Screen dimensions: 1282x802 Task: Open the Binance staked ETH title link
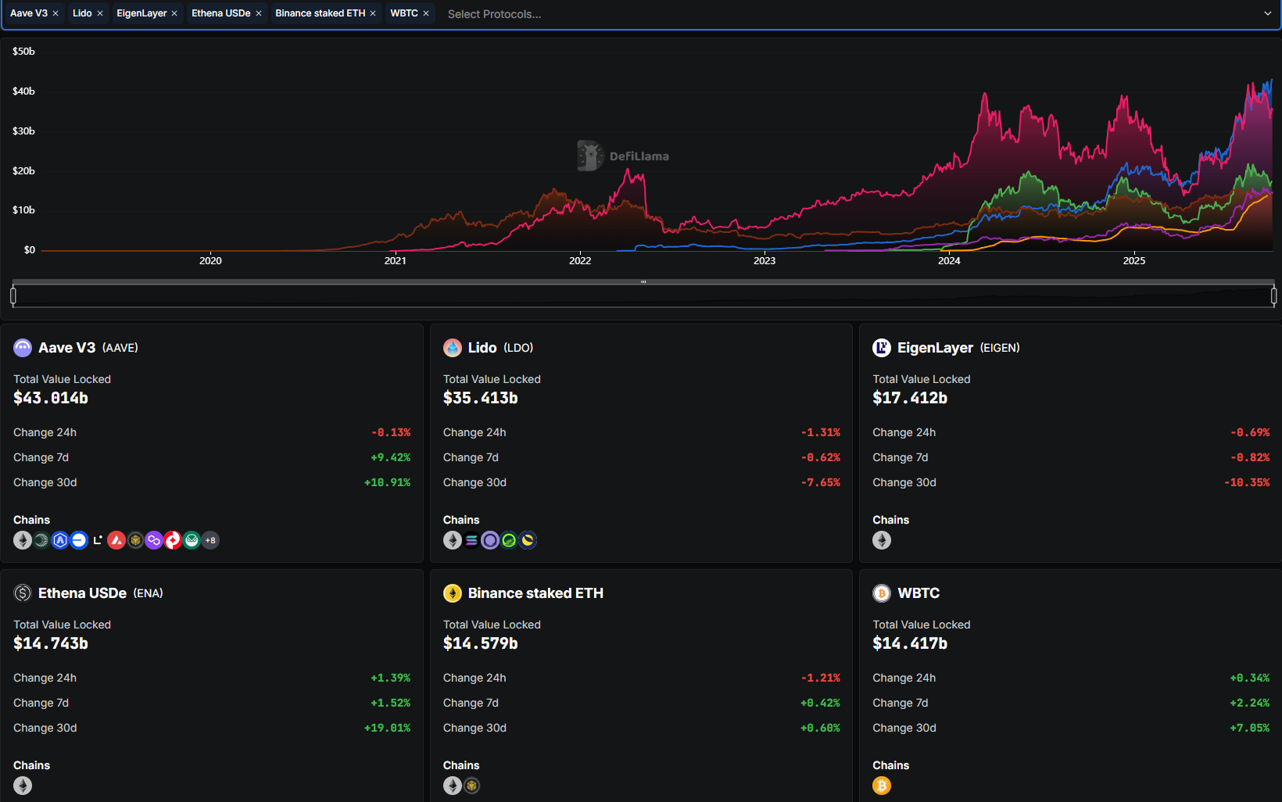click(535, 593)
